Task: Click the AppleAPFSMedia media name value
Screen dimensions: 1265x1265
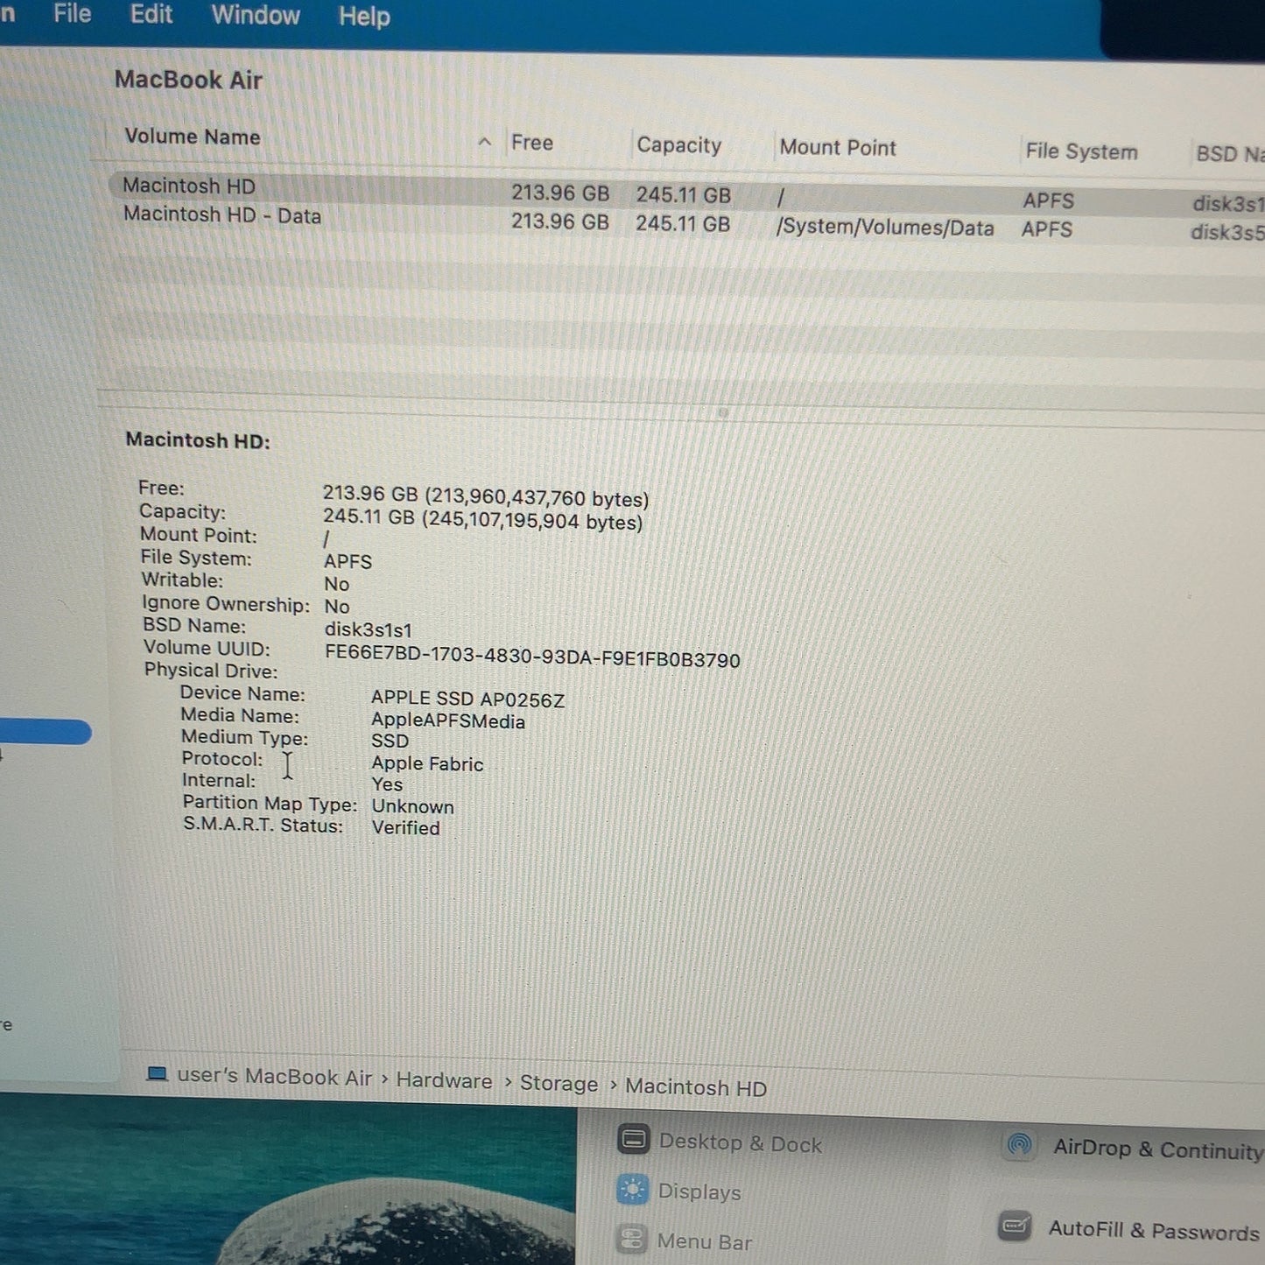Action: click(x=447, y=720)
